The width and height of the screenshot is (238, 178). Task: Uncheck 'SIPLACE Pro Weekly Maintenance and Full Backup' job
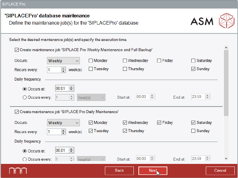[x=17, y=50]
